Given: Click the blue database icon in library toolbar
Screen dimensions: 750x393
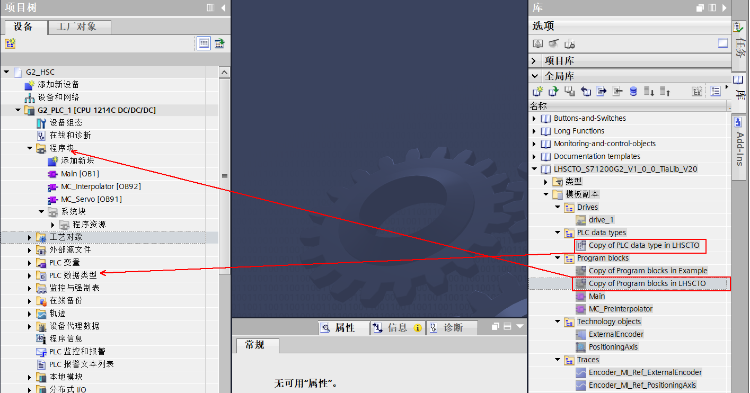Looking at the screenshot, I should coord(633,91).
